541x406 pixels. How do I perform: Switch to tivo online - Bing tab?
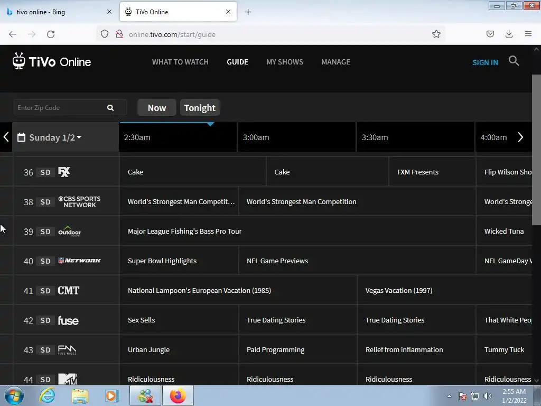(59, 12)
